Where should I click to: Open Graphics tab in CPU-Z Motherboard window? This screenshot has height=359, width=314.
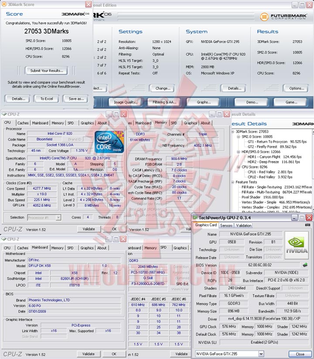[x=87, y=248]
